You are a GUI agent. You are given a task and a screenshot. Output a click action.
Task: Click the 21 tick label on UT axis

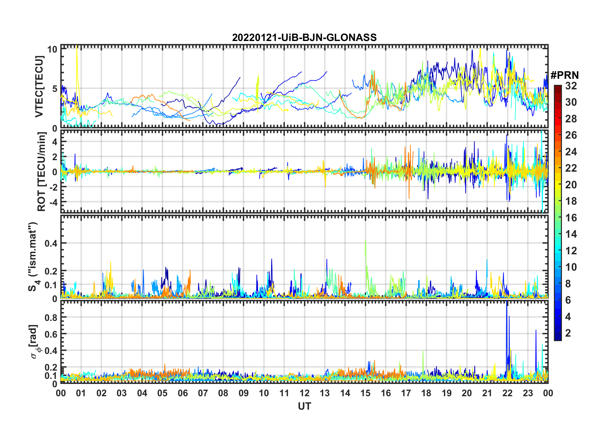pos(487,393)
